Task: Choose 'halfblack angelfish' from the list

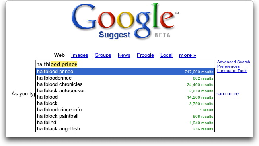Action: [125, 129]
